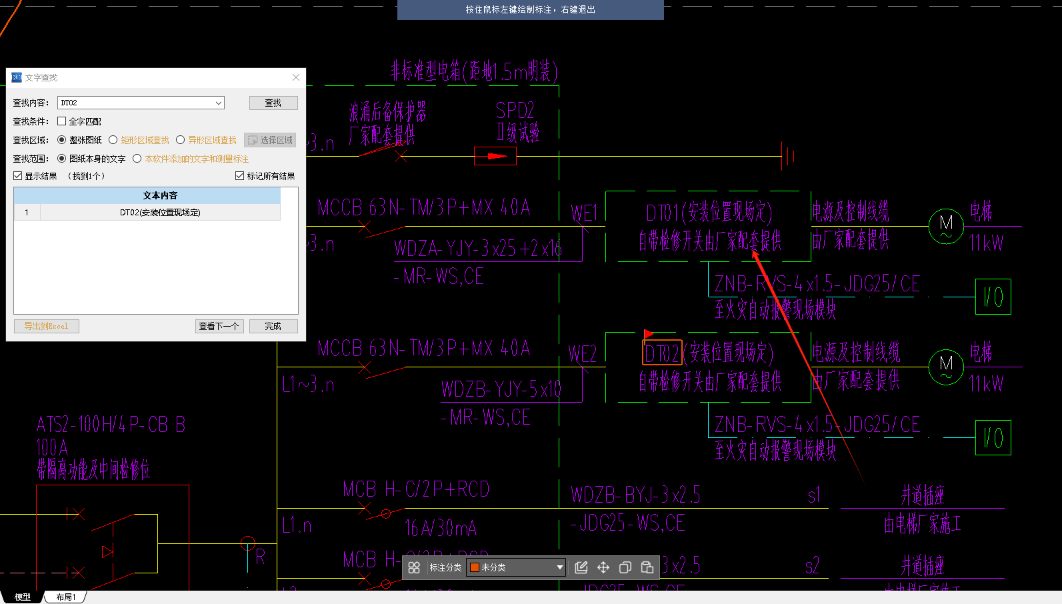Close the 文字查找 dialog
This screenshot has height=604, width=1062.
click(296, 77)
